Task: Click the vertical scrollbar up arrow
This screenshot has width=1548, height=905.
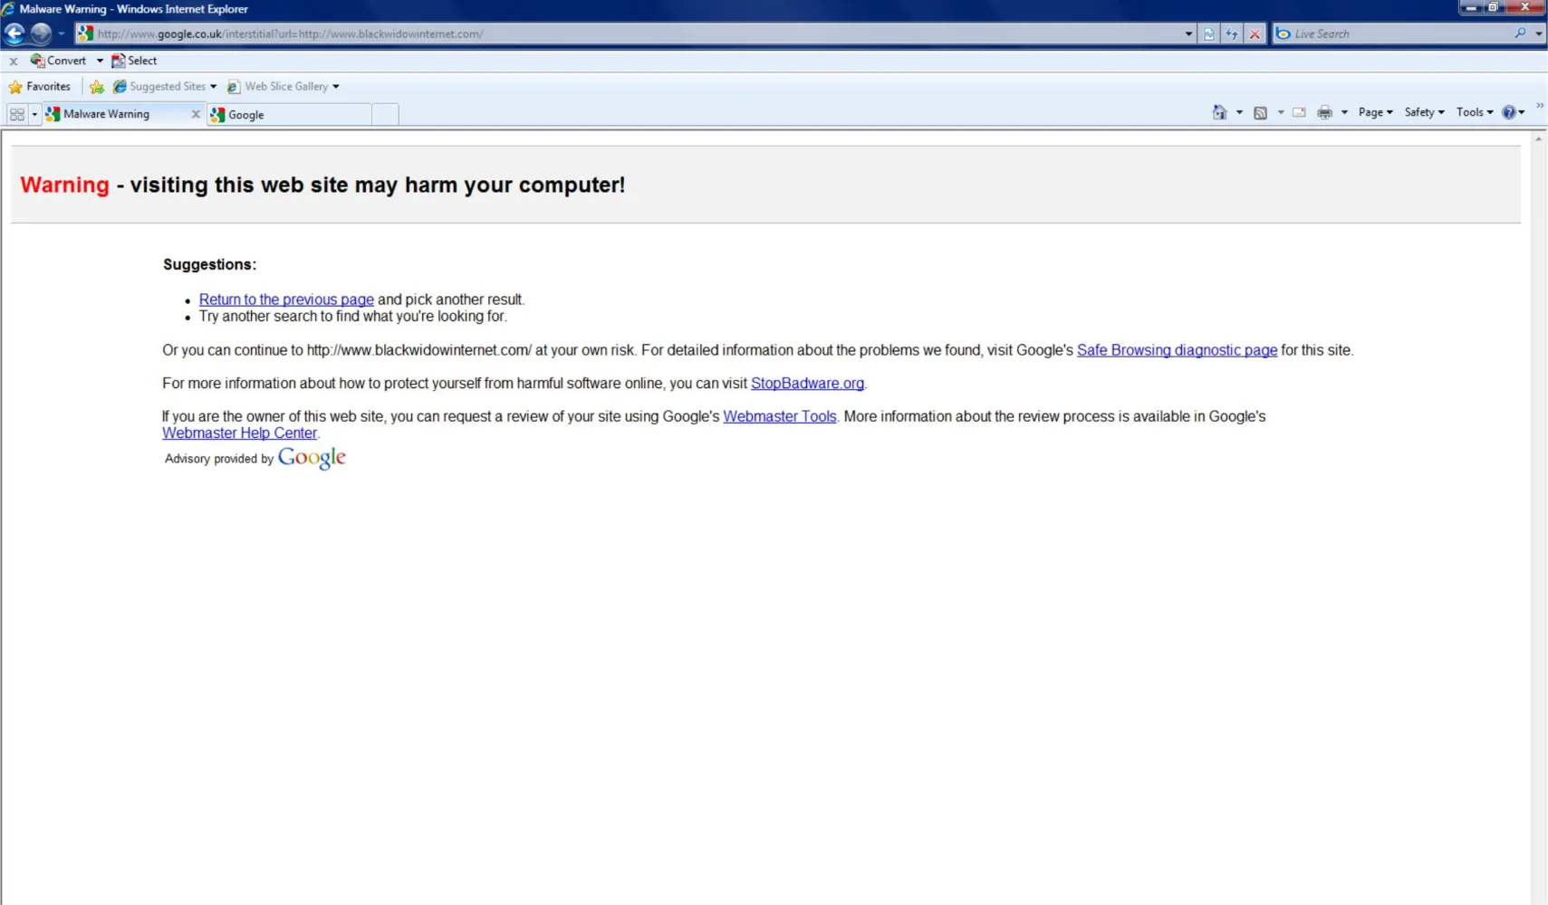Action: pos(1538,138)
